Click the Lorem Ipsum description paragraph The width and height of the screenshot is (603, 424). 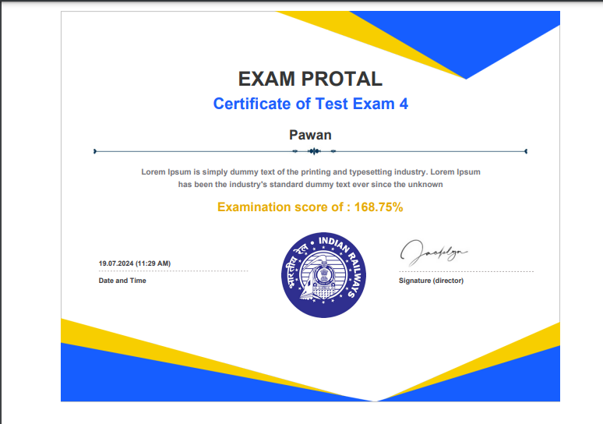(x=310, y=178)
